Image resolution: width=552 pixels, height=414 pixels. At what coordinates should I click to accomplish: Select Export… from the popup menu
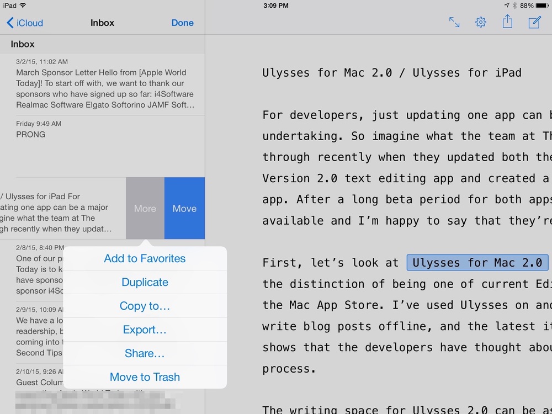click(x=145, y=330)
